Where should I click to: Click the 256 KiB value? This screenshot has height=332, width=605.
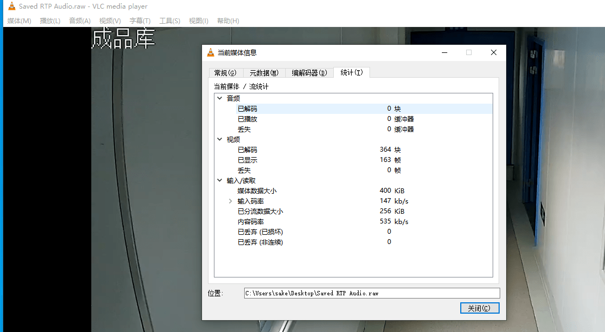[392, 211]
